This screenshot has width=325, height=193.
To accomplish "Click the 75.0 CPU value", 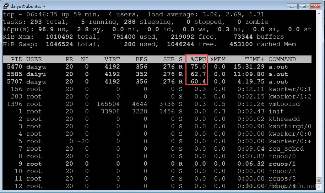I will (x=198, y=67).
